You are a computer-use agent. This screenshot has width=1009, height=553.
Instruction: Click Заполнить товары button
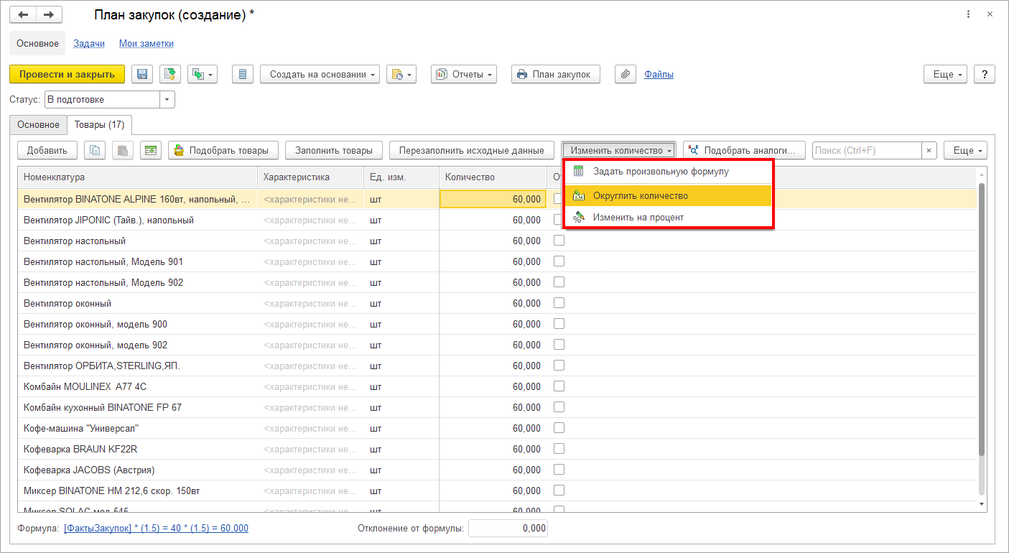[x=334, y=150]
